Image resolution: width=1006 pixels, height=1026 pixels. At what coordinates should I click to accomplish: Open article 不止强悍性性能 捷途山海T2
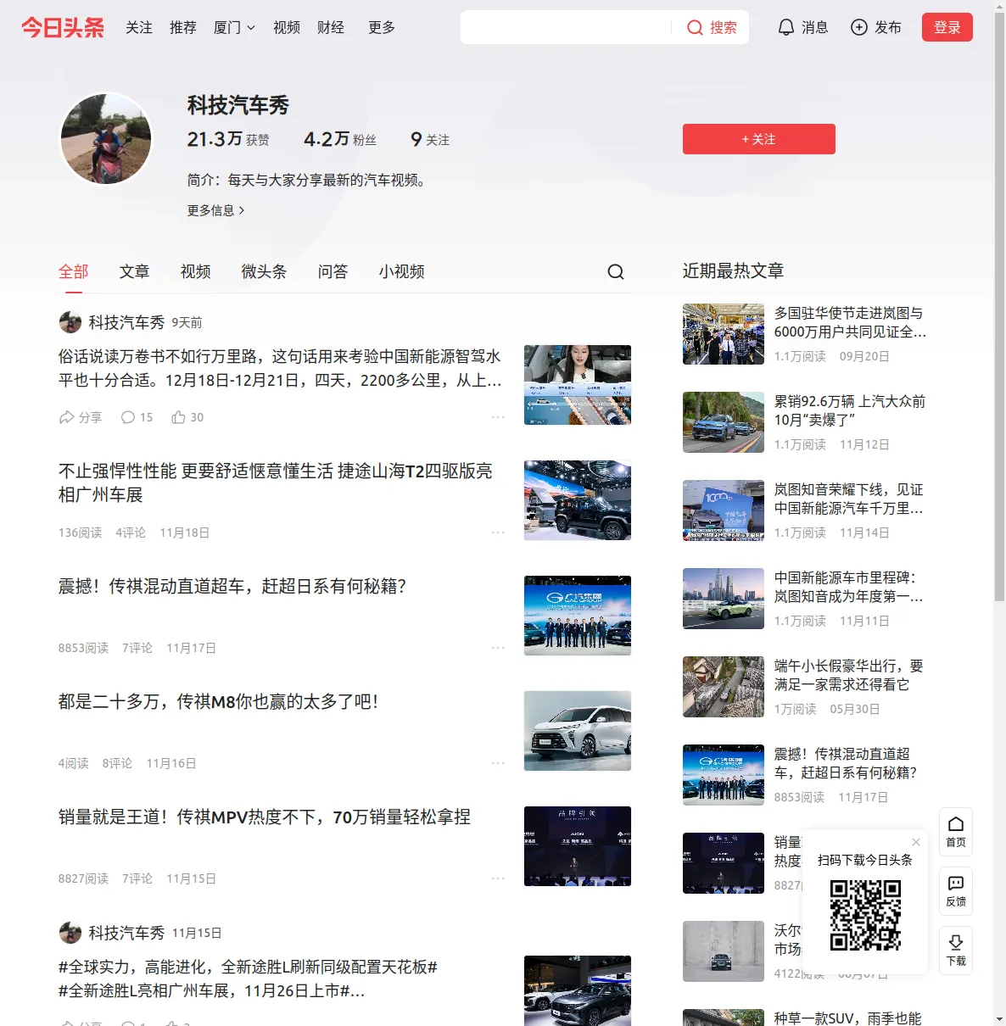[x=276, y=482]
